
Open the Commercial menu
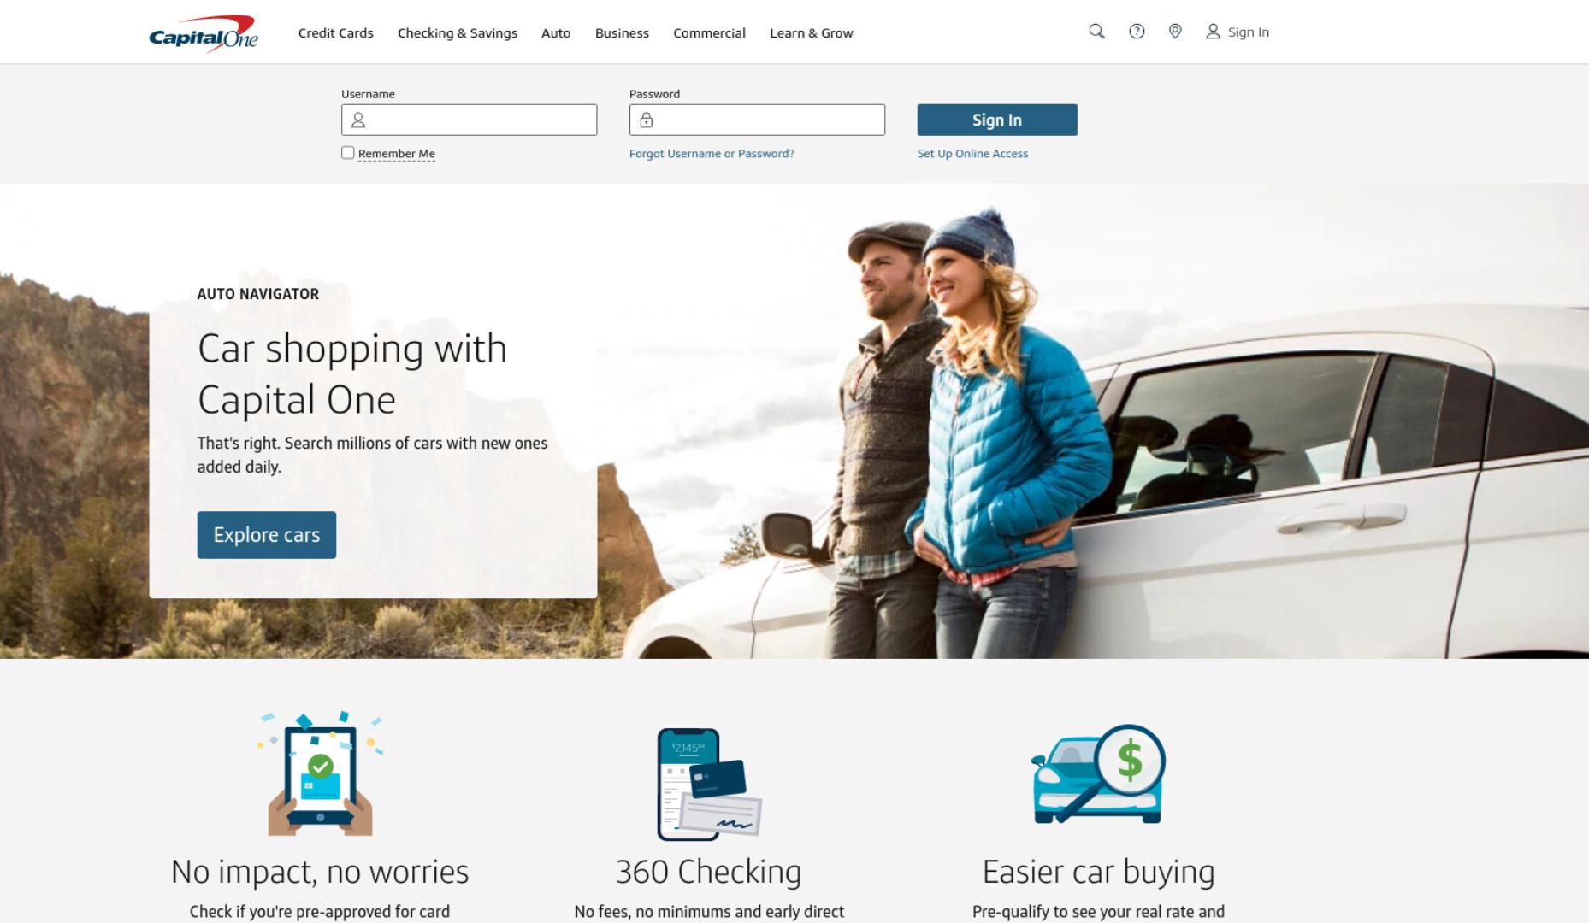point(709,33)
